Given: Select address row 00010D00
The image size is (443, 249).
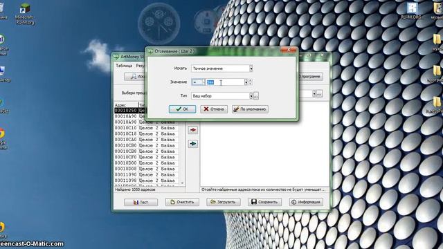Looking at the screenshot, I should [x=146, y=163].
